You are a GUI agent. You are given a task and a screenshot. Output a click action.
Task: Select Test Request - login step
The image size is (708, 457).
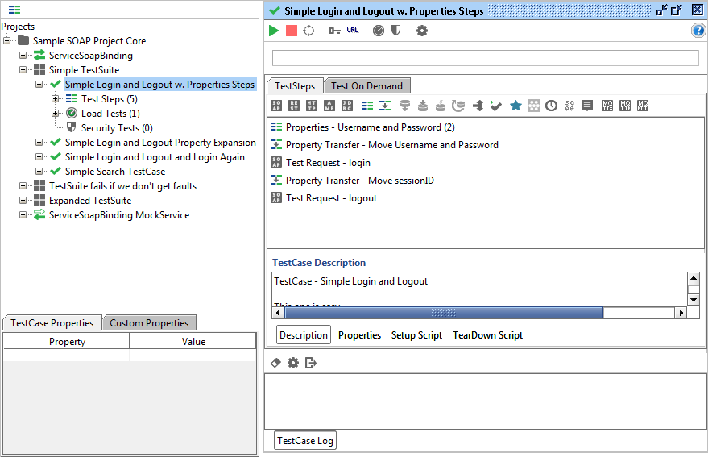click(328, 163)
